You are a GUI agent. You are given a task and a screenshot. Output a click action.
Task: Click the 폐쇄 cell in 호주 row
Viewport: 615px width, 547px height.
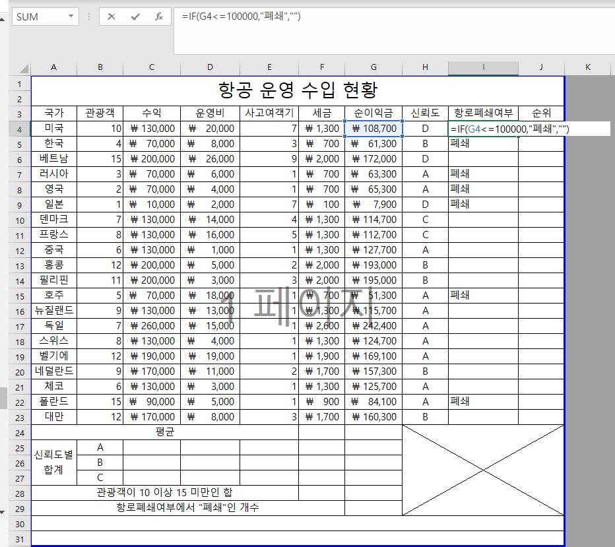click(x=483, y=295)
